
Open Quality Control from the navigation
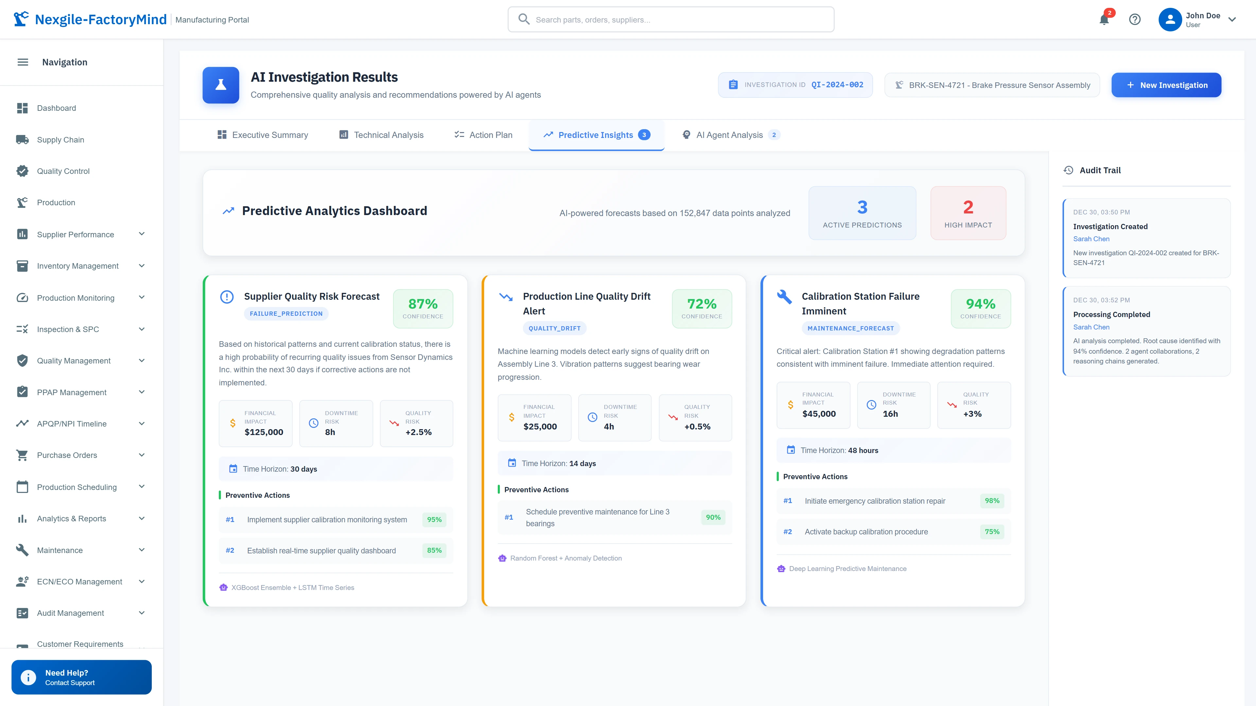pyautogui.click(x=63, y=171)
